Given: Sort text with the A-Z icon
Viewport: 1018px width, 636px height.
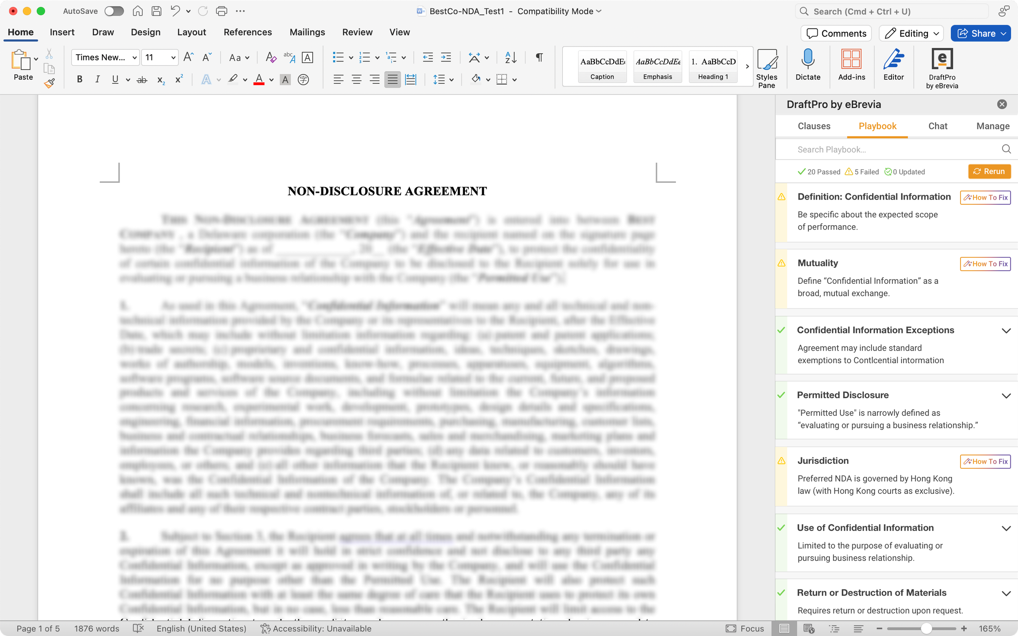Looking at the screenshot, I should (x=510, y=57).
